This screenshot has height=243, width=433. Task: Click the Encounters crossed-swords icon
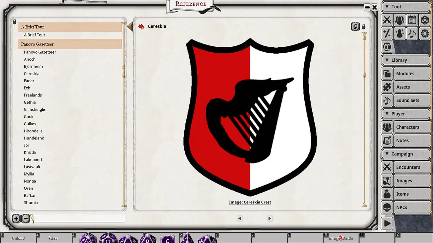(387, 167)
